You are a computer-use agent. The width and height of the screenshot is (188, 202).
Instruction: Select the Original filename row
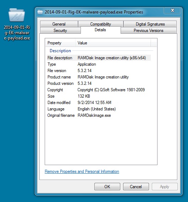click(x=99, y=115)
